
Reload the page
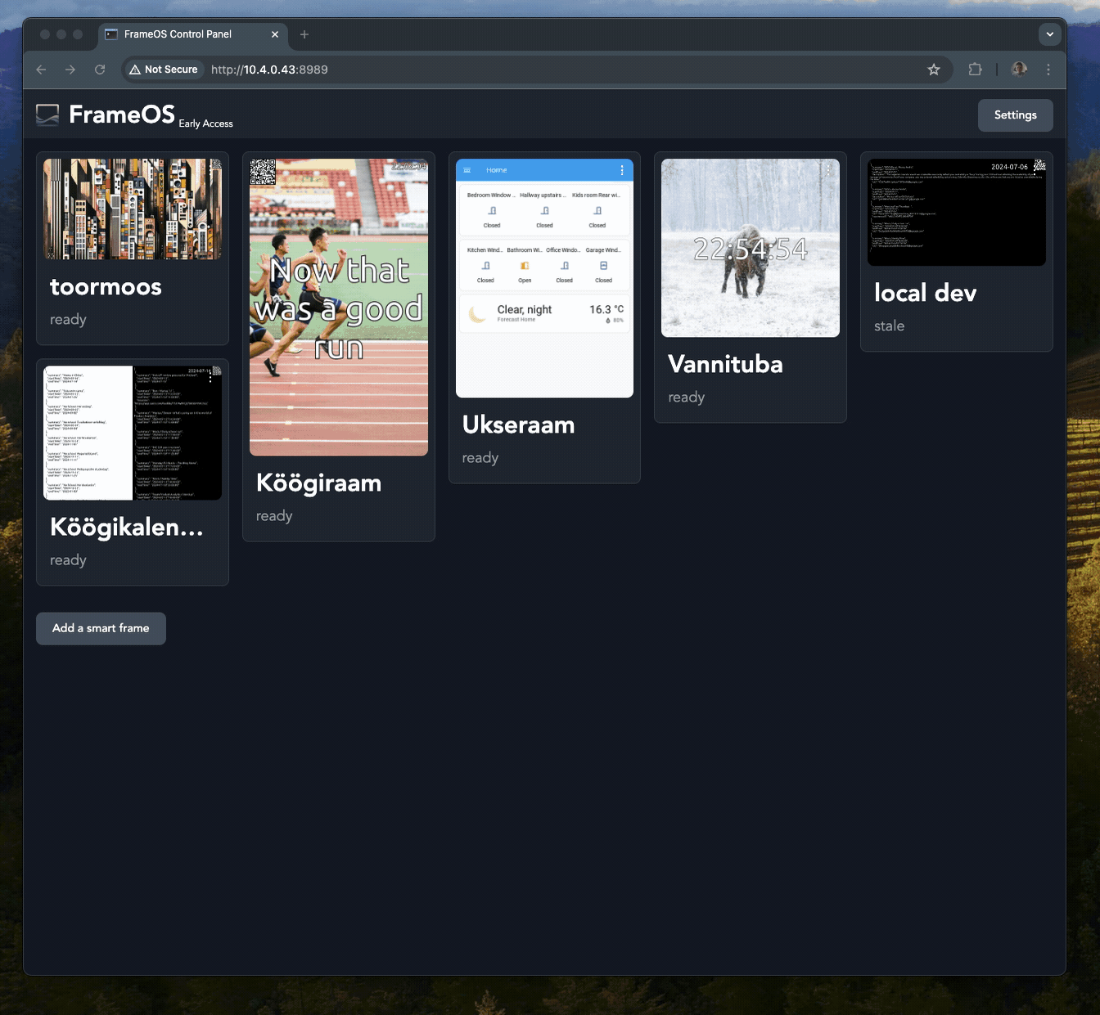click(x=100, y=70)
